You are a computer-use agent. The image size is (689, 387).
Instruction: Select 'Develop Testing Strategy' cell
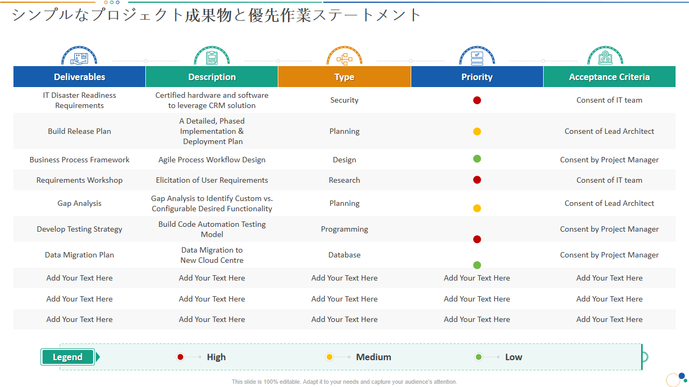[80, 229]
